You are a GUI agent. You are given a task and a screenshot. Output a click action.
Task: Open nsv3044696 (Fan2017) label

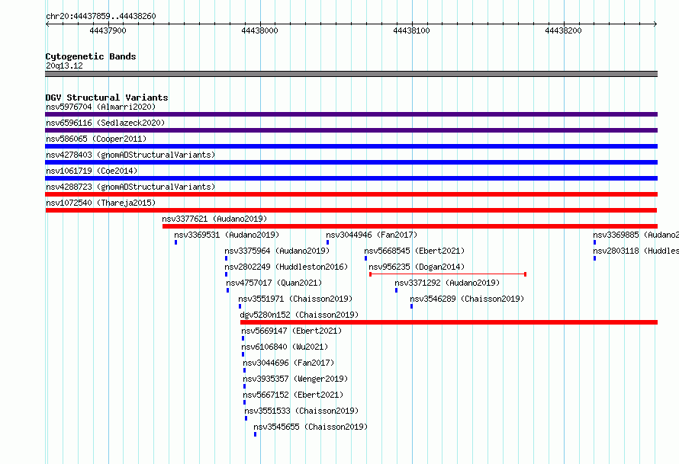click(x=288, y=363)
